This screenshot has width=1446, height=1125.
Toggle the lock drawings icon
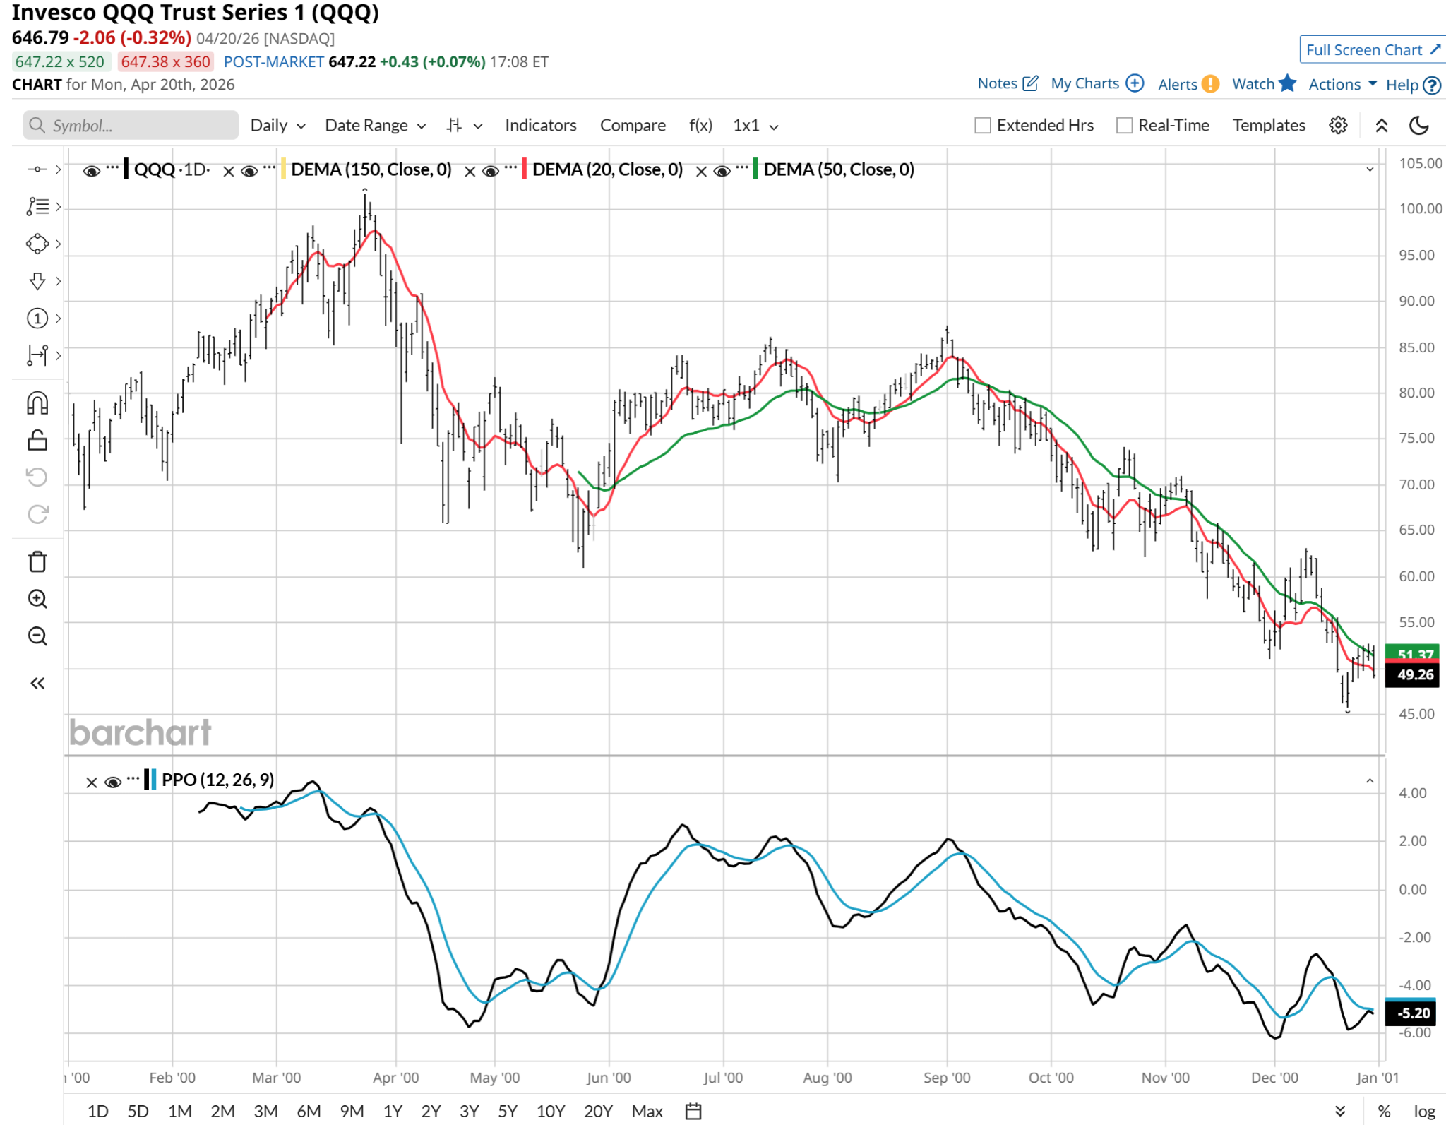37,441
